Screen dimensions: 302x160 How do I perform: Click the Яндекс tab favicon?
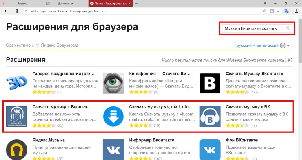[3, 3]
